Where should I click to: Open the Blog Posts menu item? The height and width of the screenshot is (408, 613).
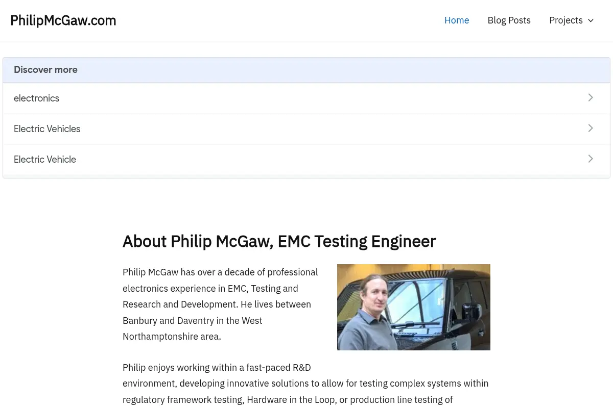click(x=509, y=20)
